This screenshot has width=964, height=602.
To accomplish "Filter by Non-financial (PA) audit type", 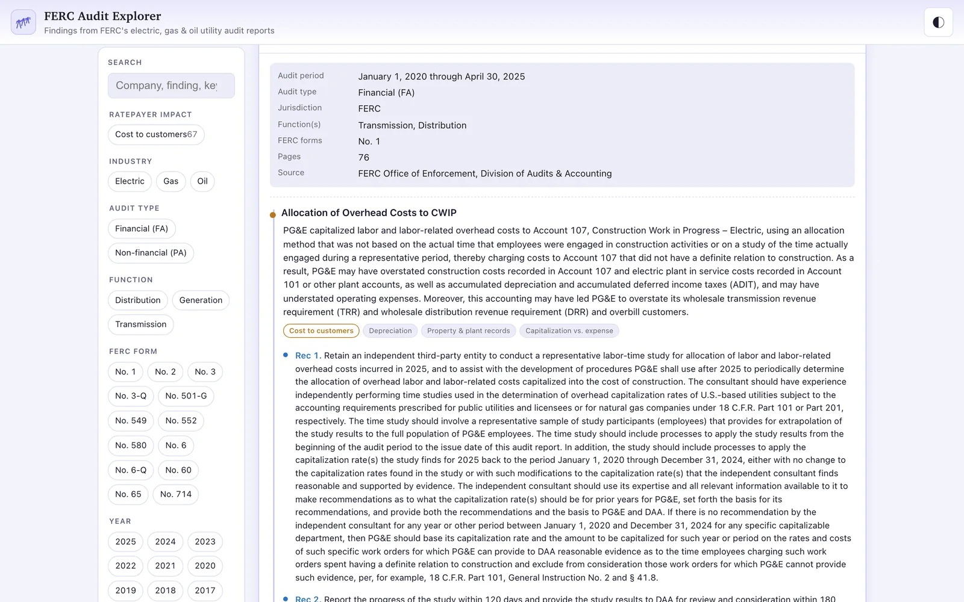I will [x=151, y=253].
